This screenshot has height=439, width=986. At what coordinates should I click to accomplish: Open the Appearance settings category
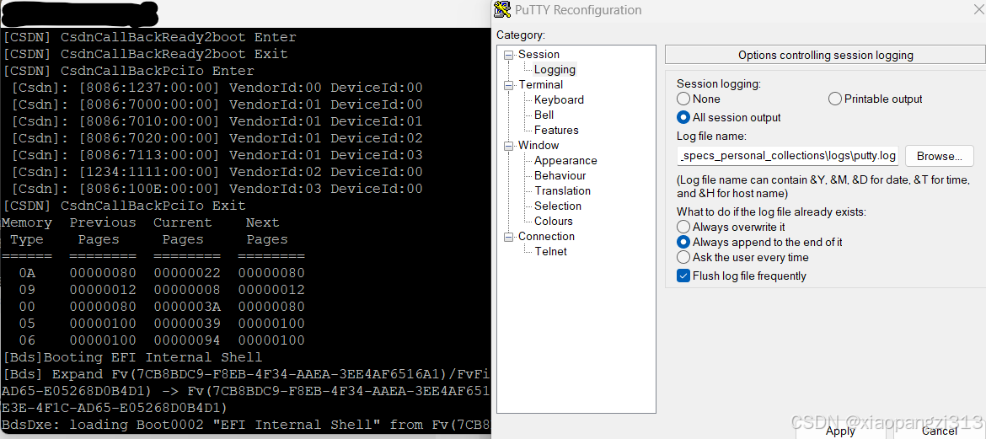point(565,160)
